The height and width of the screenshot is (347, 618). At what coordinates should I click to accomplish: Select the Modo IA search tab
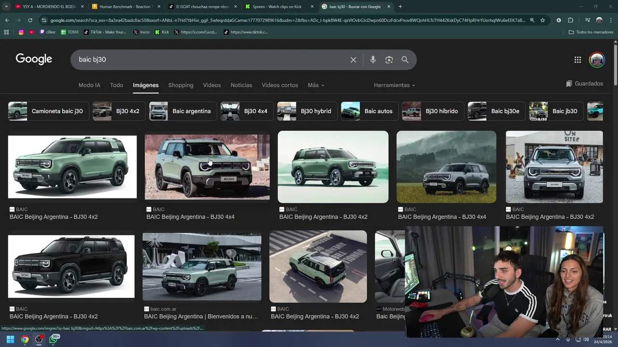pyautogui.click(x=89, y=85)
